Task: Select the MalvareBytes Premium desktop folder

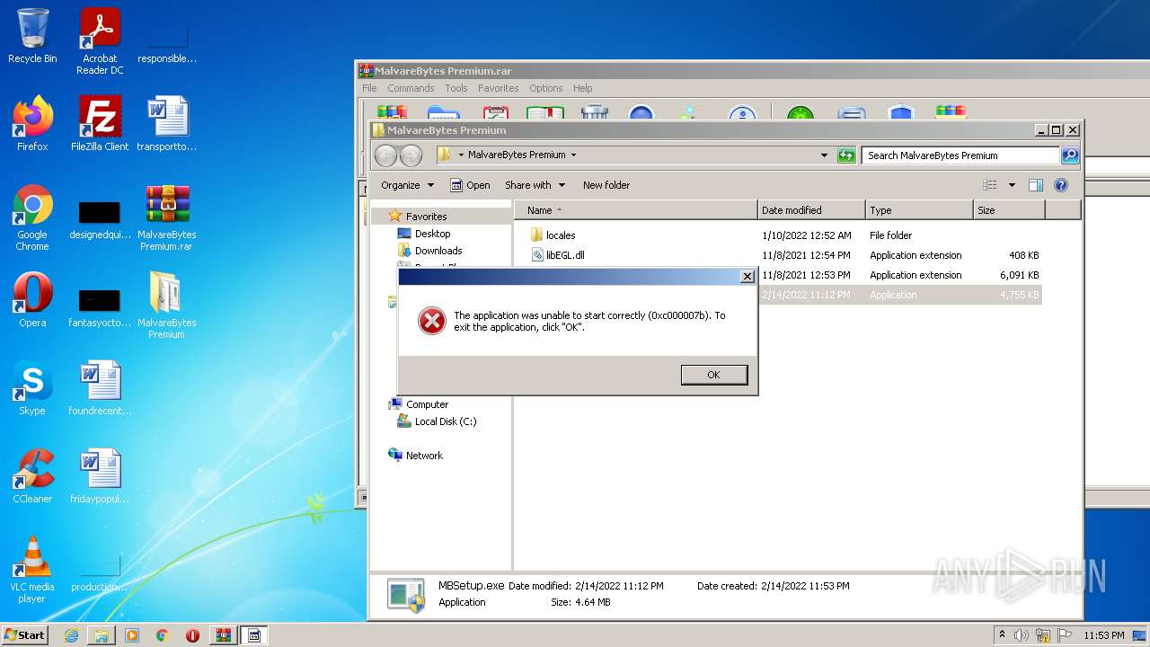Action: click(x=167, y=306)
